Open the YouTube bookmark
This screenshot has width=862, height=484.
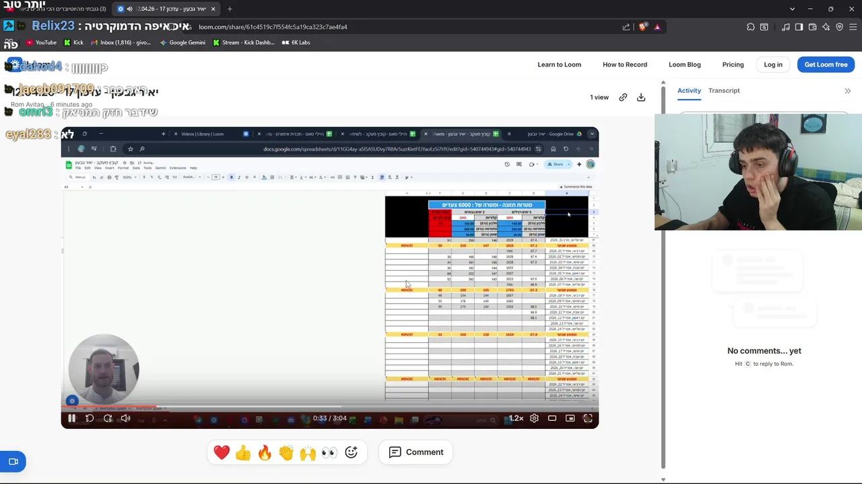[x=41, y=42]
